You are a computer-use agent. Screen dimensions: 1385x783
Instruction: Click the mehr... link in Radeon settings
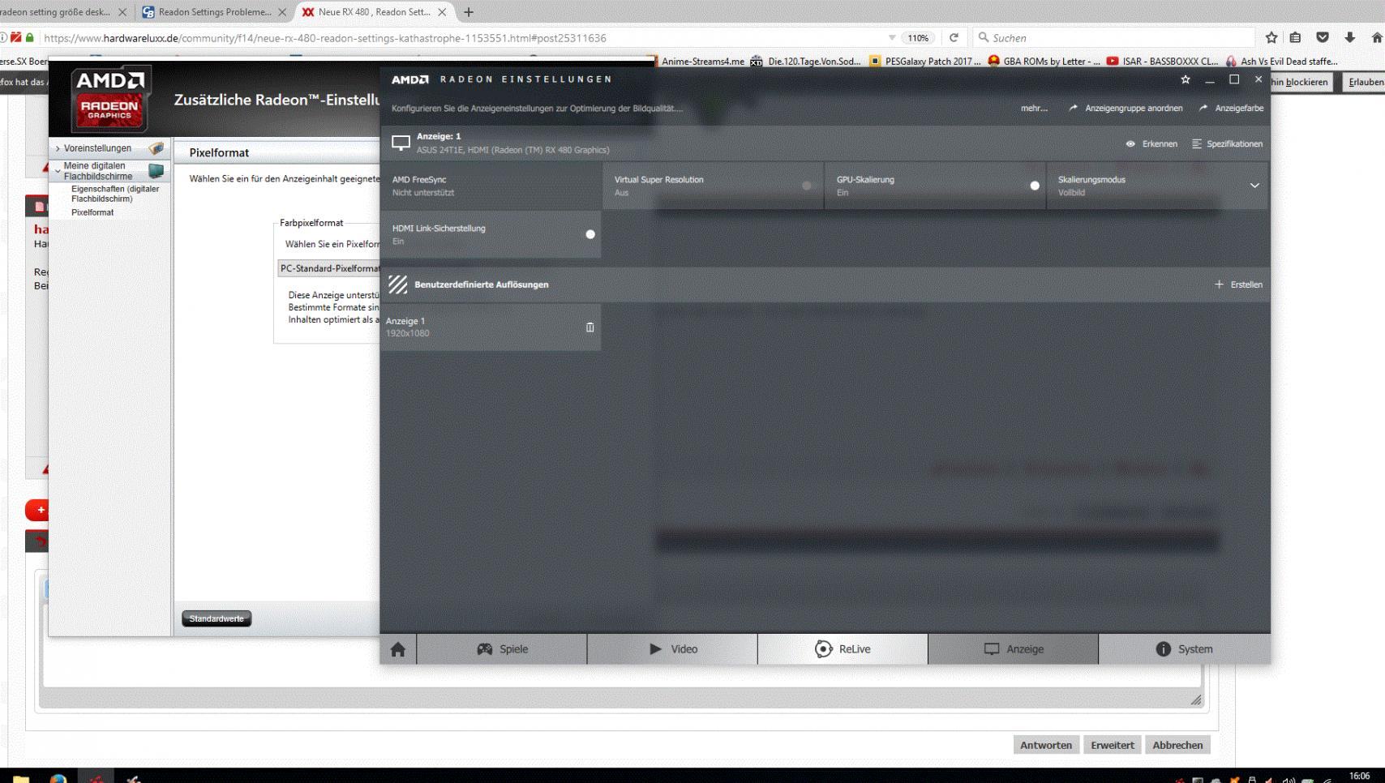click(1034, 108)
